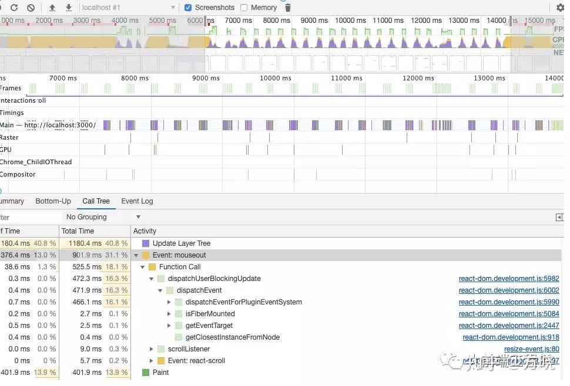The height and width of the screenshot is (386, 570).
Task: Sort by Total Time column header
Action: point(95,231)
